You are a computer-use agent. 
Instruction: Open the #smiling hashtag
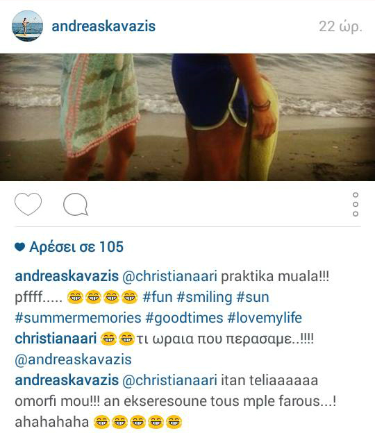coord(204,298)
